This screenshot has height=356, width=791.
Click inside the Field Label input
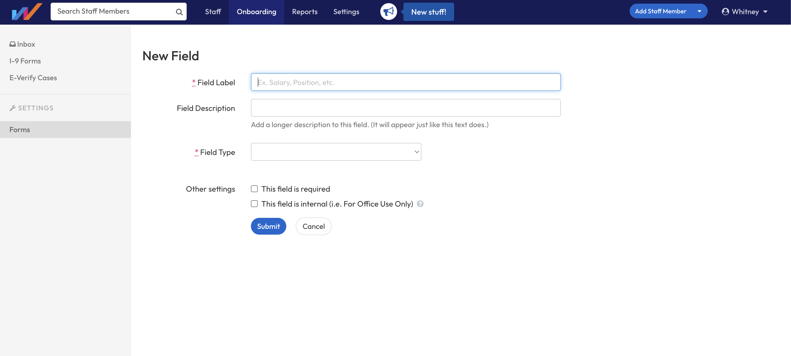[x=405, y=82]
